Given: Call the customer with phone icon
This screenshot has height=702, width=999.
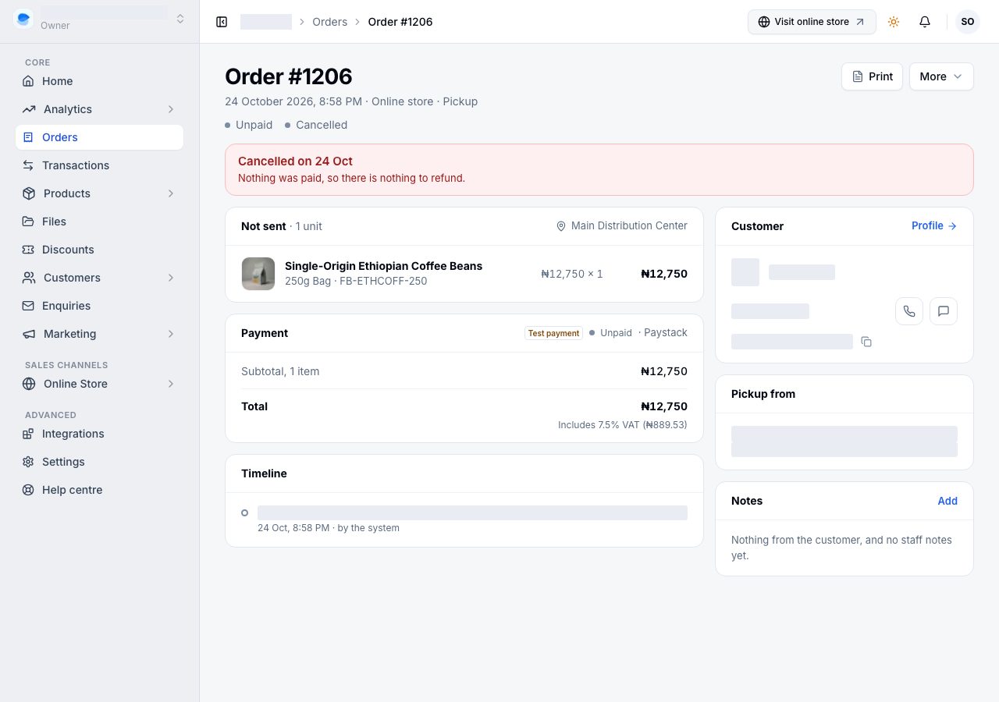Looking at the screenshot, I should tap(909, 311).
